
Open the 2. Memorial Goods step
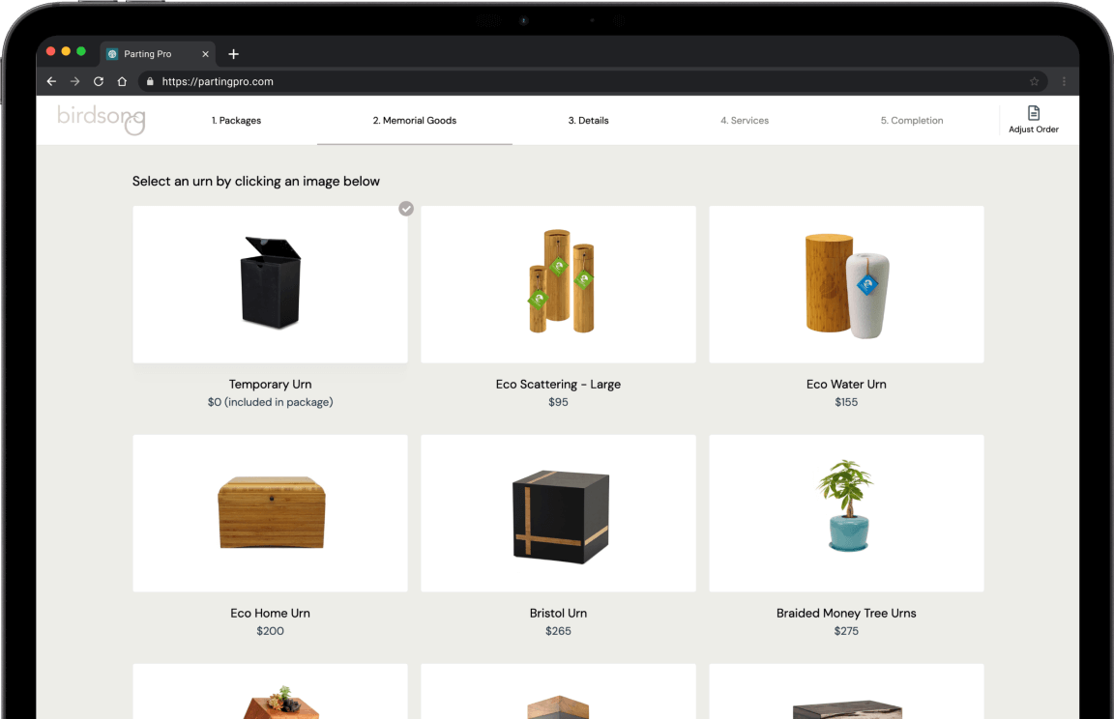point(414,121)
